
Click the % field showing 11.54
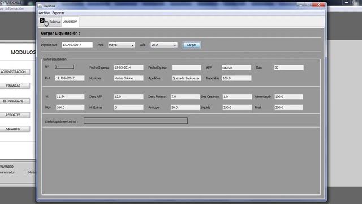click(70, 97)
